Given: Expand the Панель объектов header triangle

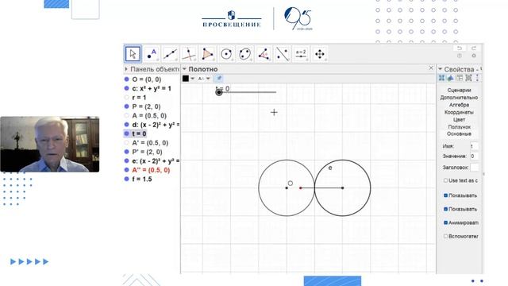Looking at the screenshot, I should [126, 69].
